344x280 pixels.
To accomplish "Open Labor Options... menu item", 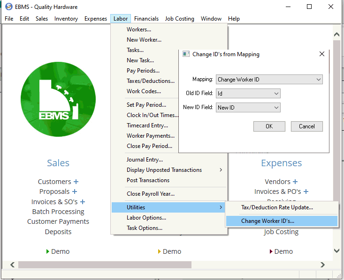I will click(146, 218).
